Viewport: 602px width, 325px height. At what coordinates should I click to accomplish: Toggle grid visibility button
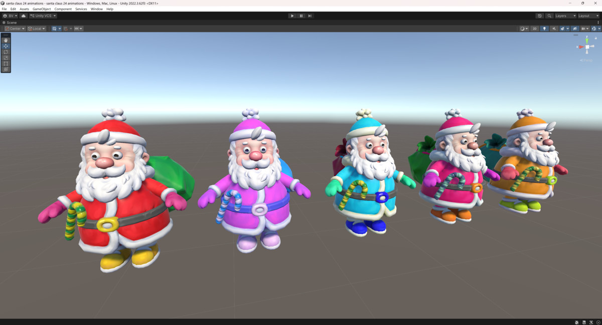(x=54, y=29)
